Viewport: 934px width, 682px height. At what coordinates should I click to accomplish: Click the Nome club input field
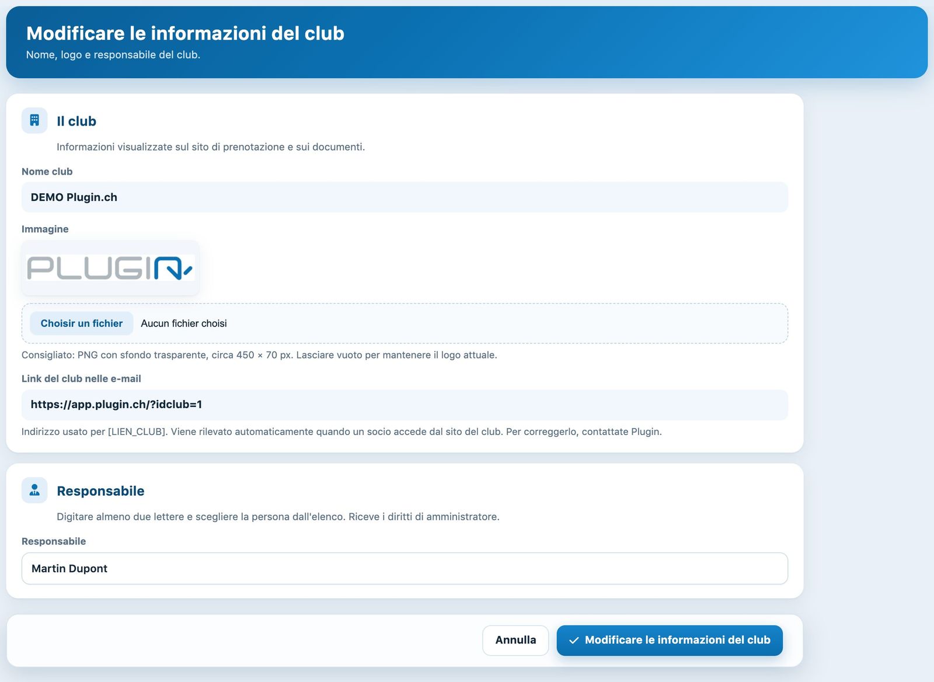pyautogui.click(x=405, y=197)
